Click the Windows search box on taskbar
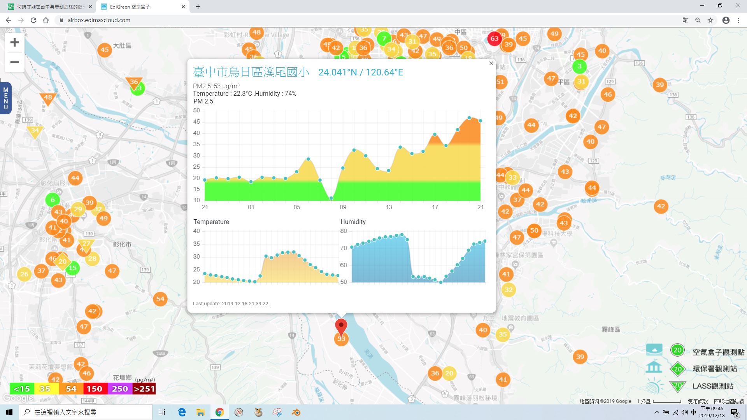The image size is (747, 420). pos(86,412)
